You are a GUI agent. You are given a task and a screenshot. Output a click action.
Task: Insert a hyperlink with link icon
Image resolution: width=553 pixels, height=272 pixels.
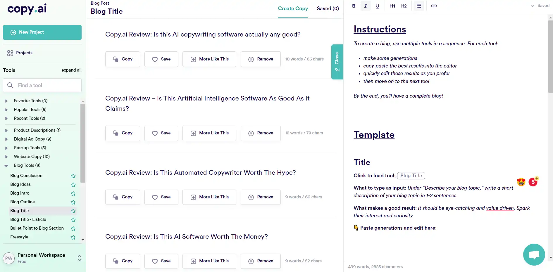(434, 6)
